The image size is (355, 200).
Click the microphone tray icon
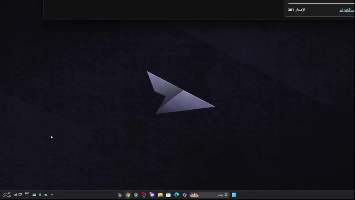(x=40, y=195)
